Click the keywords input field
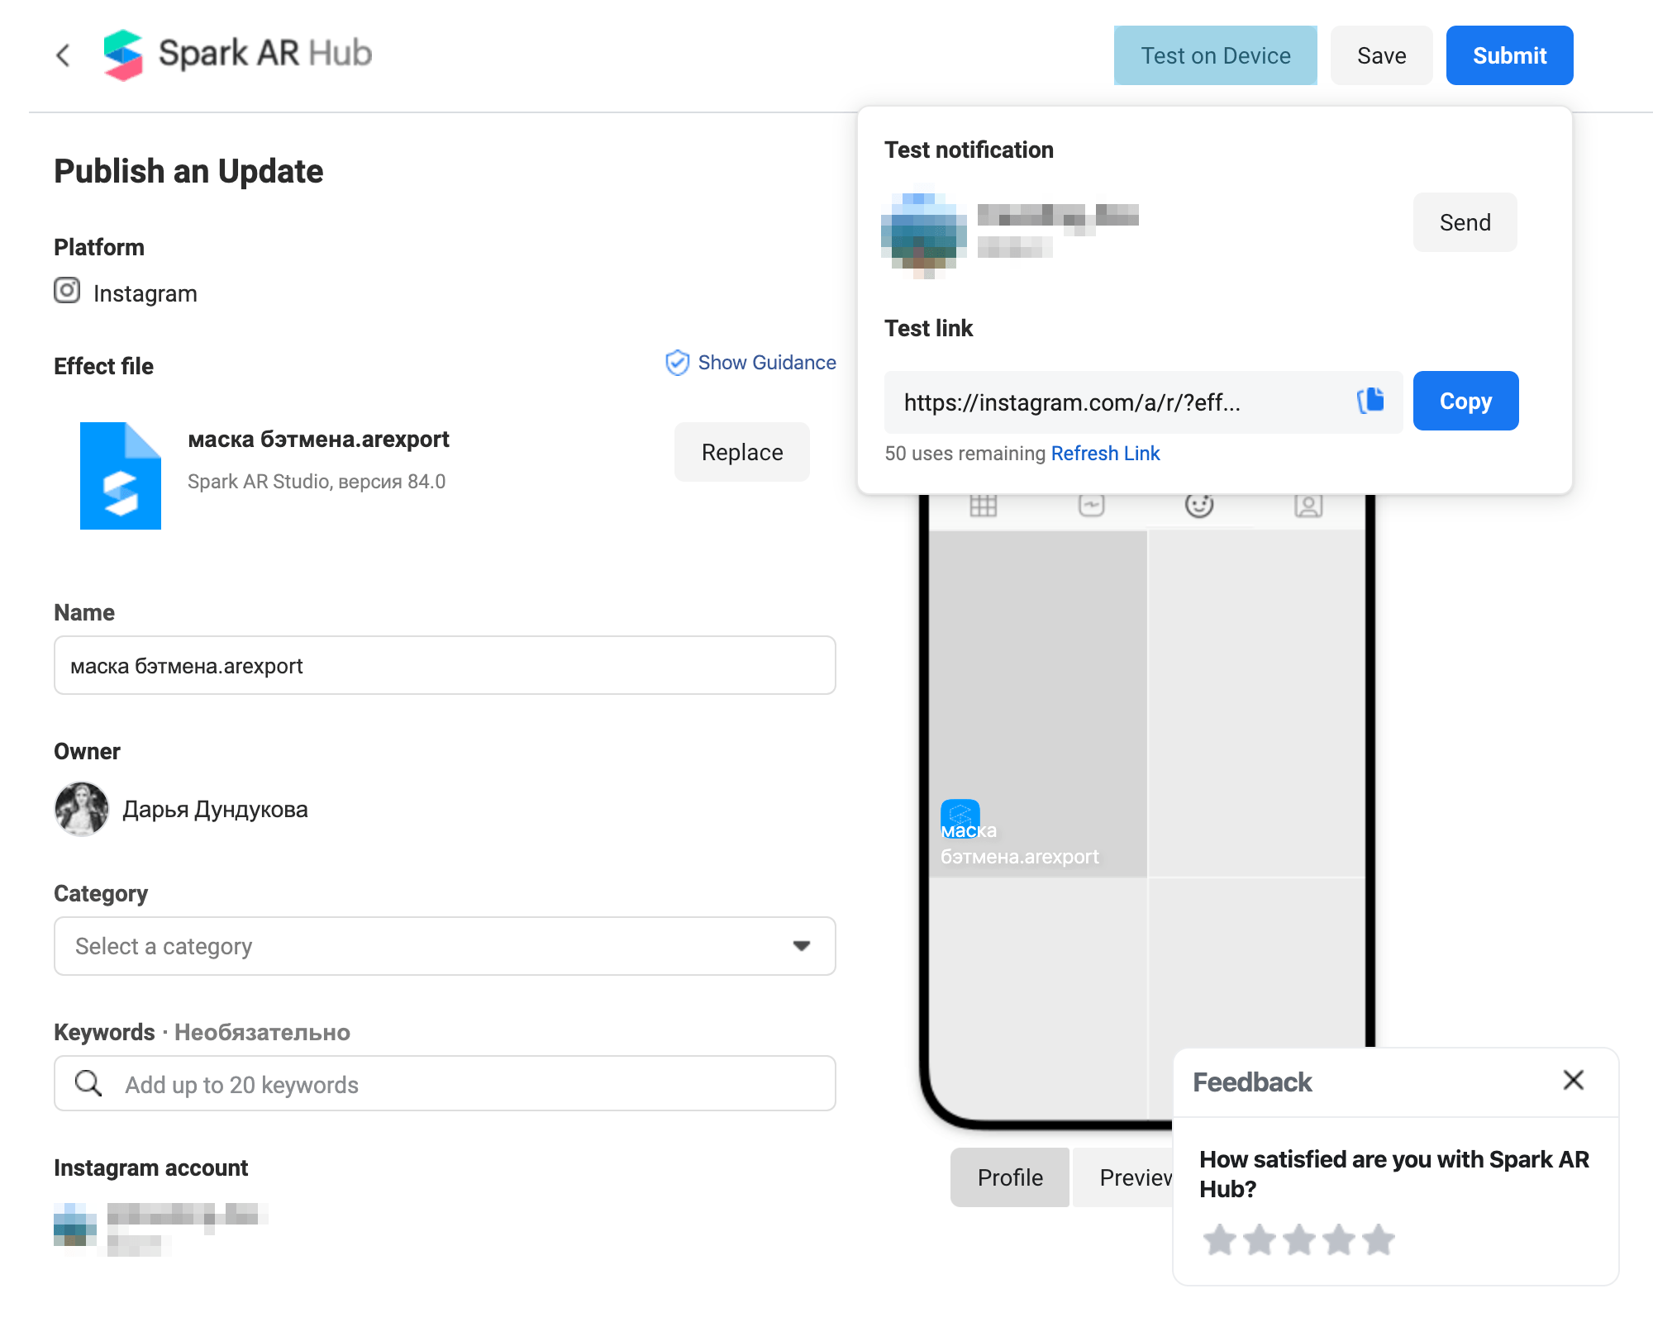The image size is (1653, 1322). pyautogui.click(x=445, y=1083)
